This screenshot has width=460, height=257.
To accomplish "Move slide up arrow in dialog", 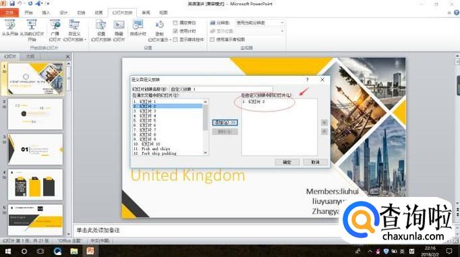I will pos(324,122).
